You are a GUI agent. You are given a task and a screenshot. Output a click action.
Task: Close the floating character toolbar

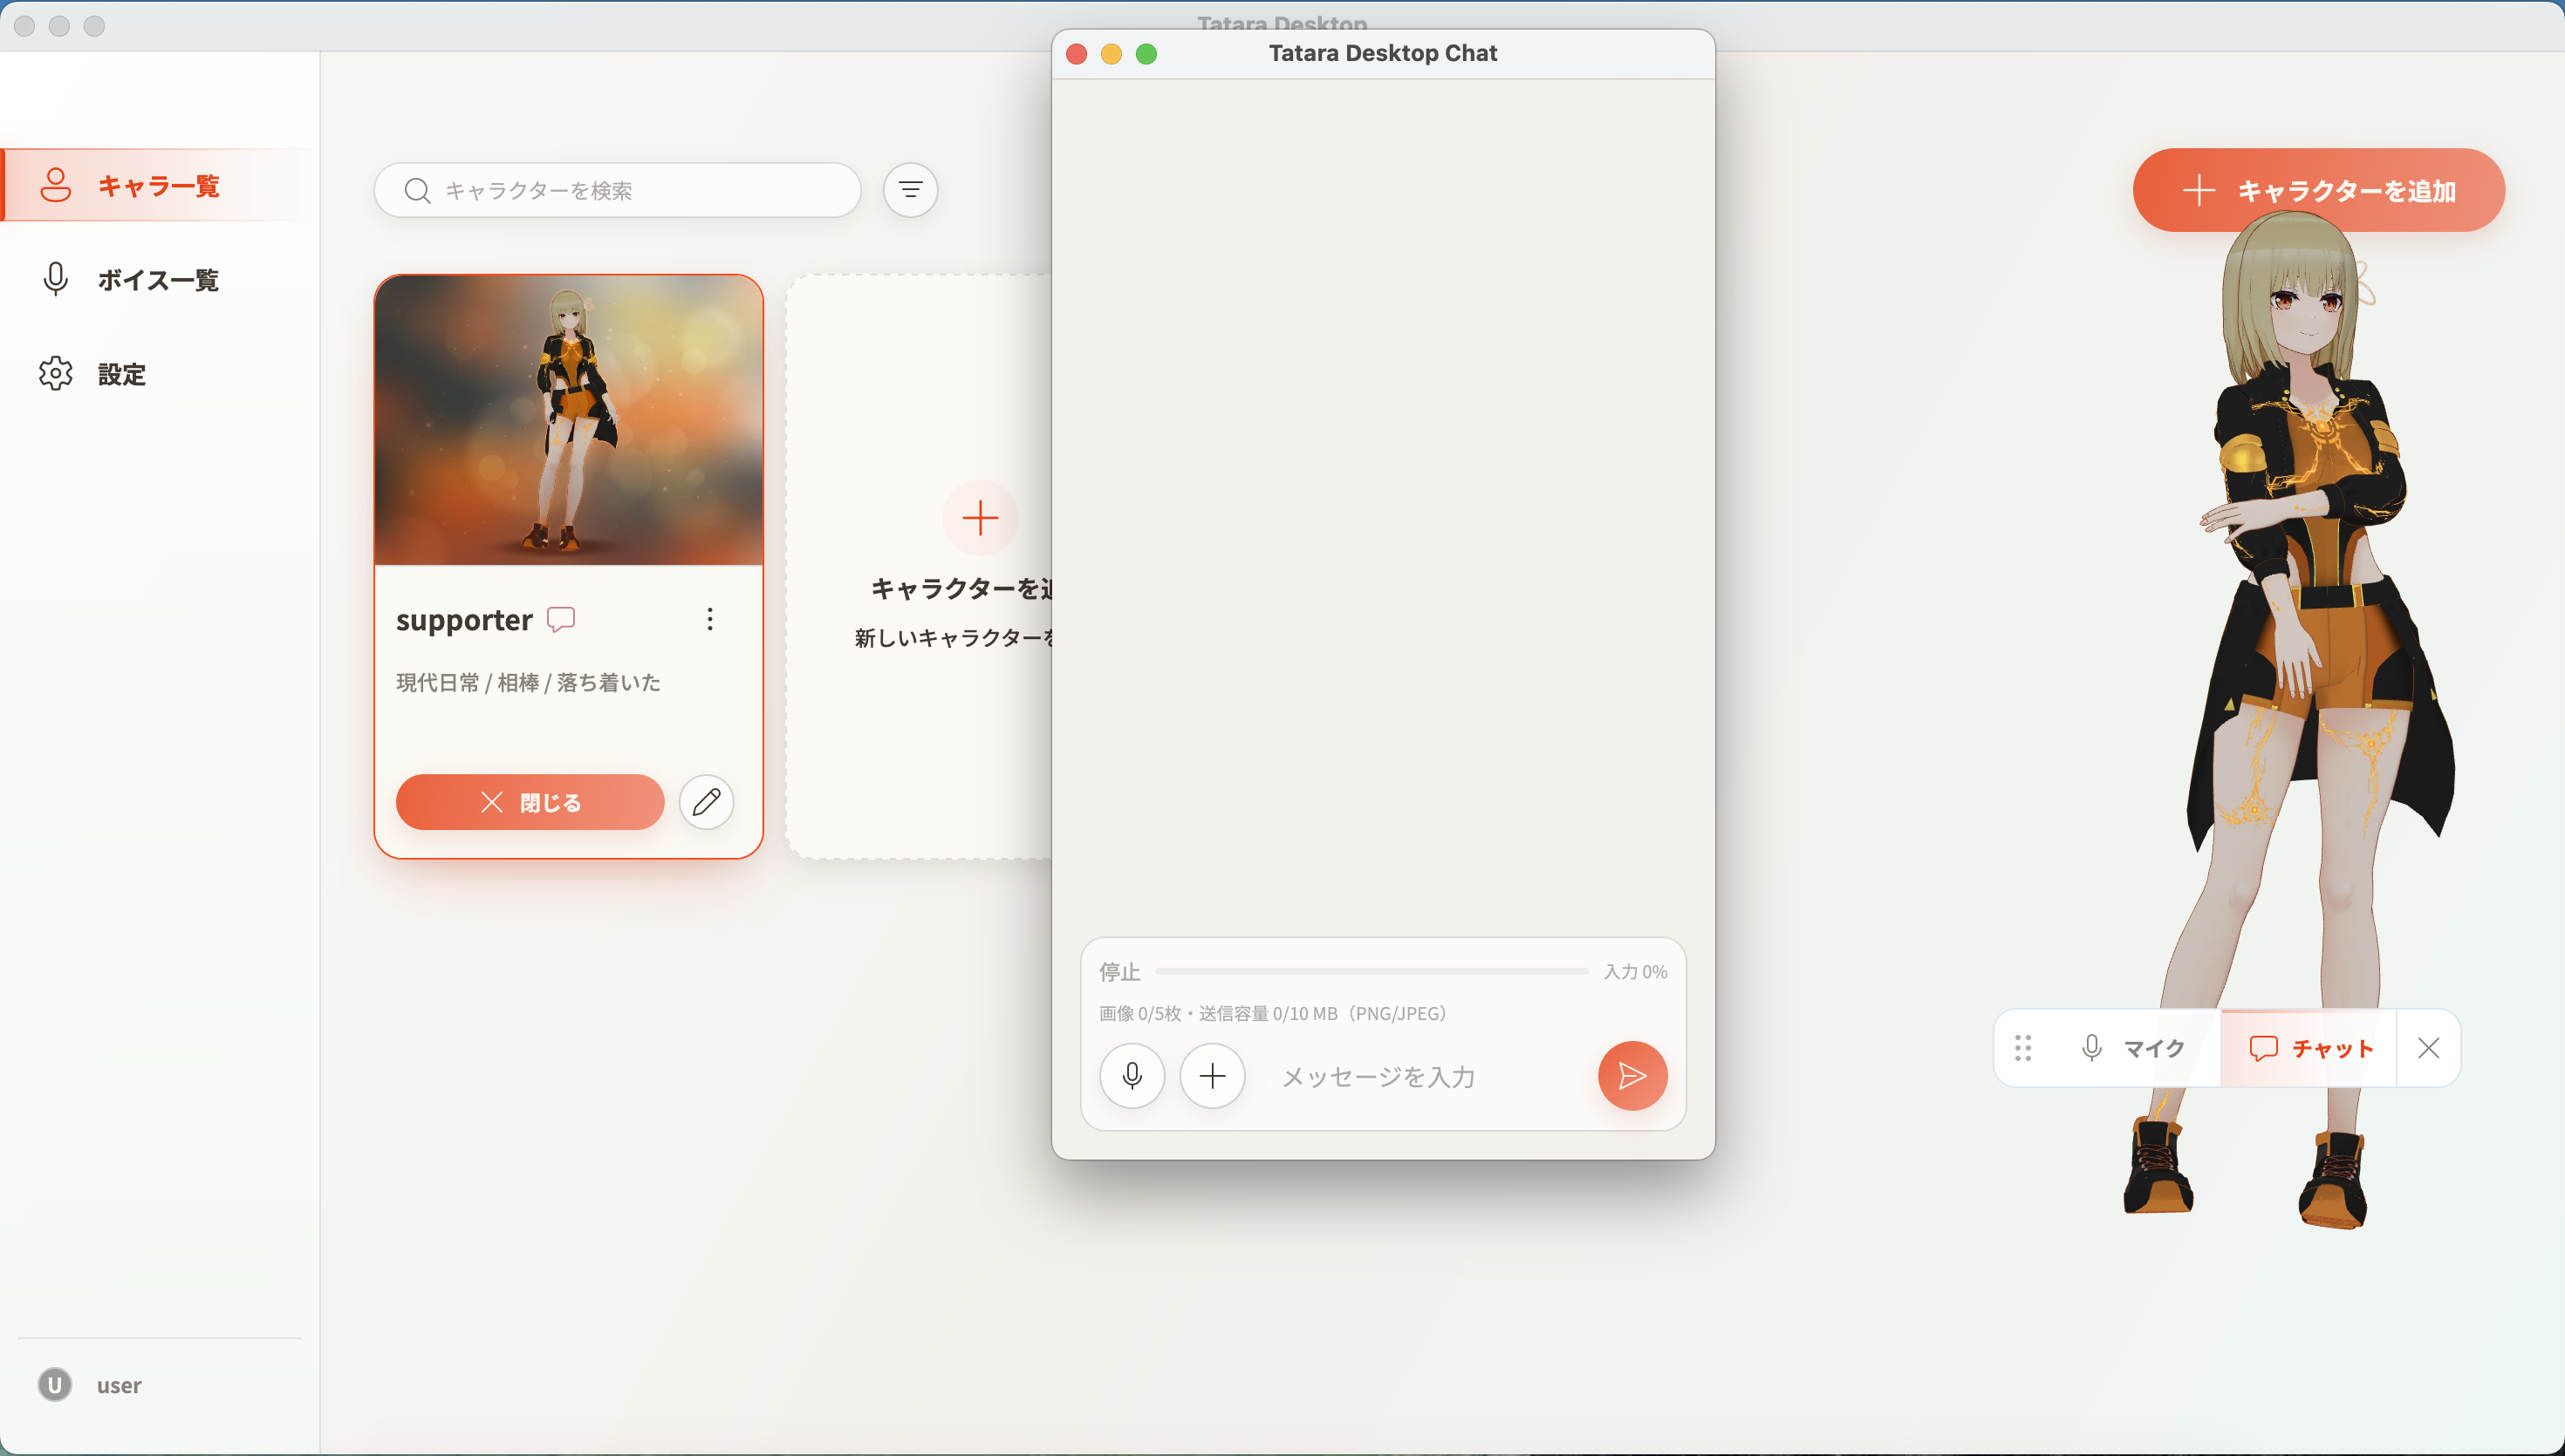pyautogui.click(x=2428, y=1048)
